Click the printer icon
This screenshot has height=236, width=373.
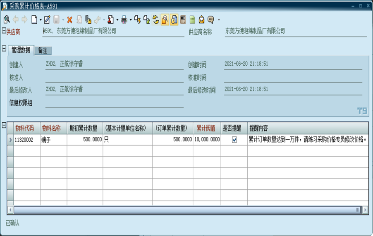(x=124, y=19)
